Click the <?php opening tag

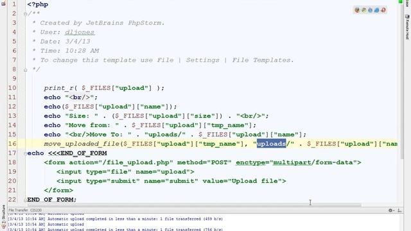pos(37,4)
